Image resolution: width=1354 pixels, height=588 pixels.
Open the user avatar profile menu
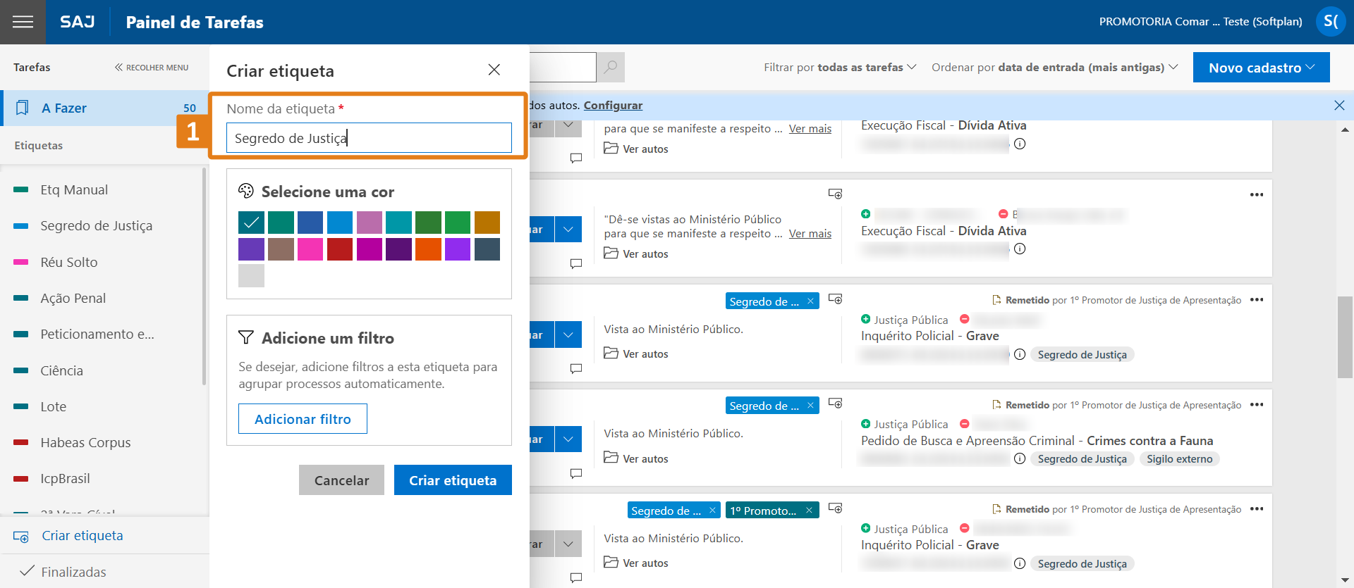[x=1330, y=22]
